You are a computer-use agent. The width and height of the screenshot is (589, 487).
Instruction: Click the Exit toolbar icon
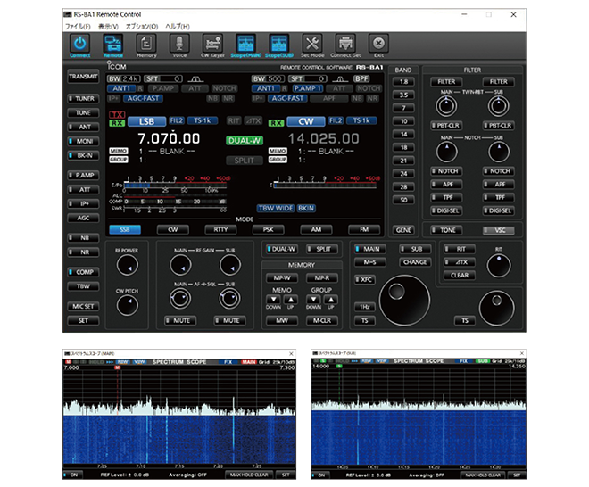(378, 45)
